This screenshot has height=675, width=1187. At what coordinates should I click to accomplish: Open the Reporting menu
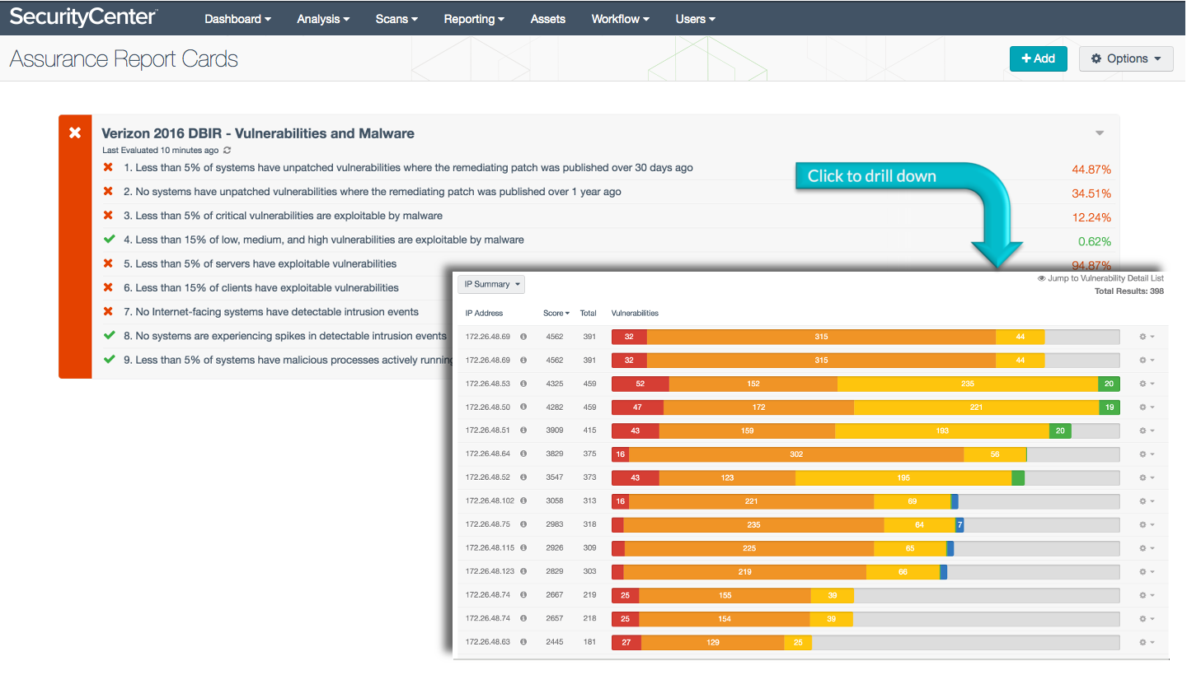click(x=474, y=19)
